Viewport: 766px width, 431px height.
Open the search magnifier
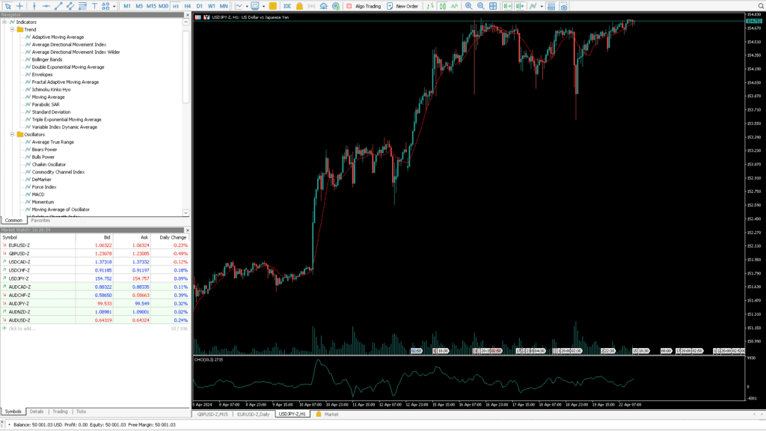pyautogui.click(x=761, y=6)
